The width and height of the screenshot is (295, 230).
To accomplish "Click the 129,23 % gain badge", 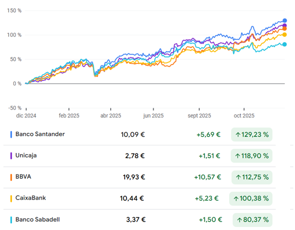I will pyautogui.click(x=252, y=134).
